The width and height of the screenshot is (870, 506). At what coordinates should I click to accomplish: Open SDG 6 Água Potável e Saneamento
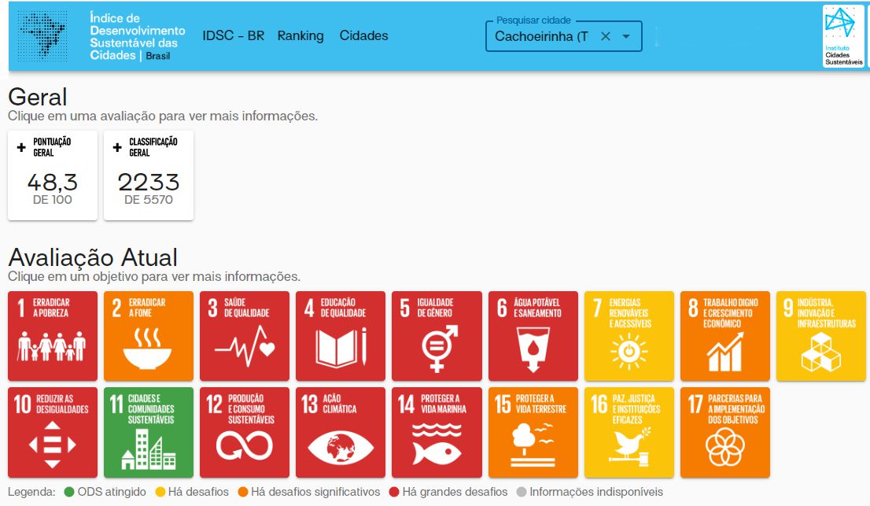coord(533,336)
